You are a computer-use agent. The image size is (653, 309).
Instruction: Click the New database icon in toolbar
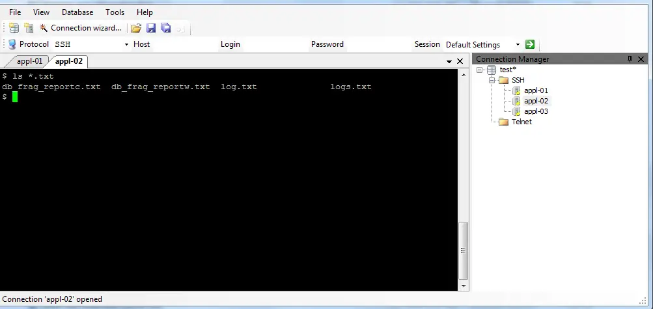click(x=14, y=28)
